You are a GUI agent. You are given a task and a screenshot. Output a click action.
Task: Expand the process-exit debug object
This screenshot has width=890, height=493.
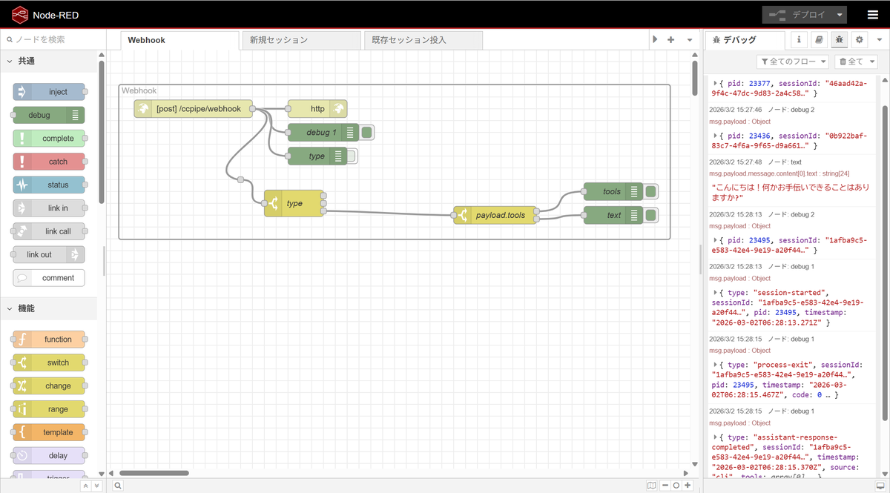pyautogui.click(x=716, y=365)
